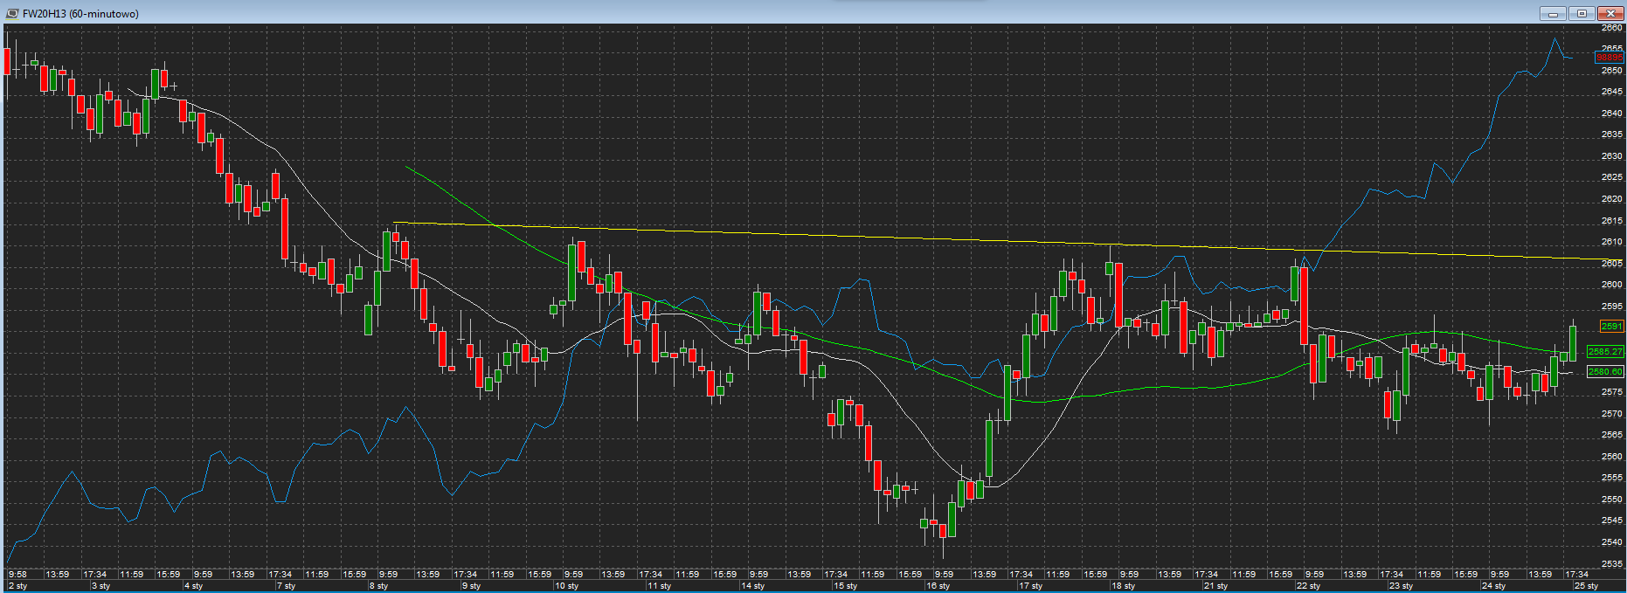Click the 4 sty date marker

[x=193, y=586]
